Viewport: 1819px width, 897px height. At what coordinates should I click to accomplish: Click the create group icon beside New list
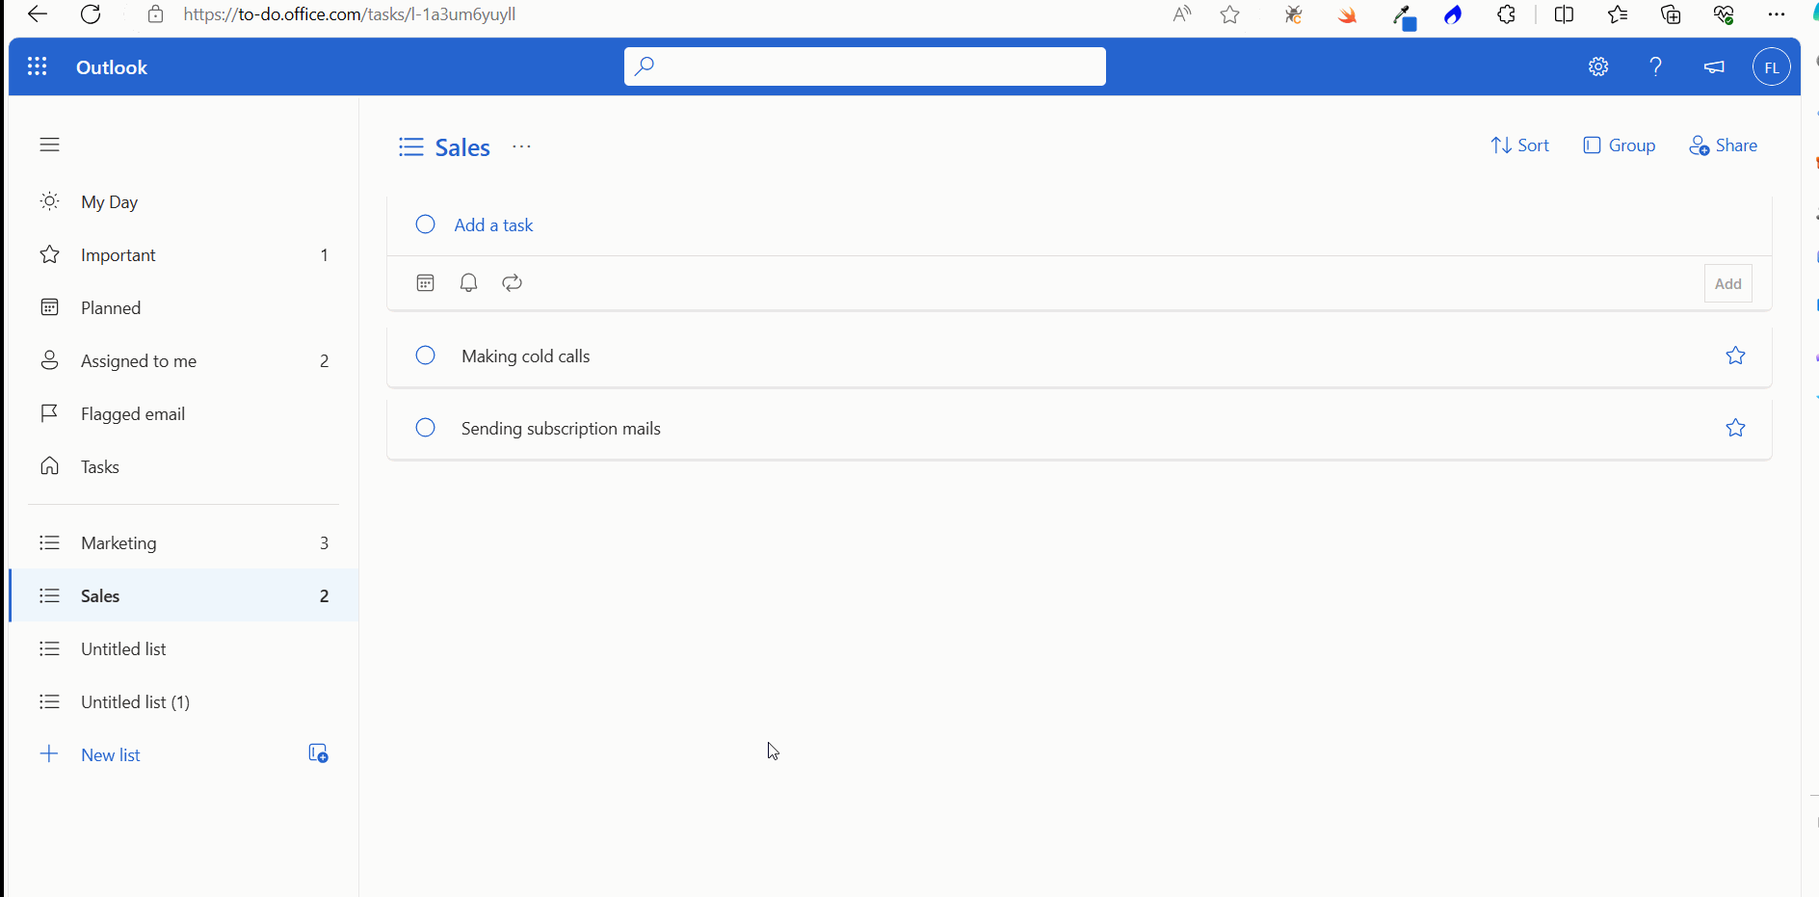click(317, 753)
